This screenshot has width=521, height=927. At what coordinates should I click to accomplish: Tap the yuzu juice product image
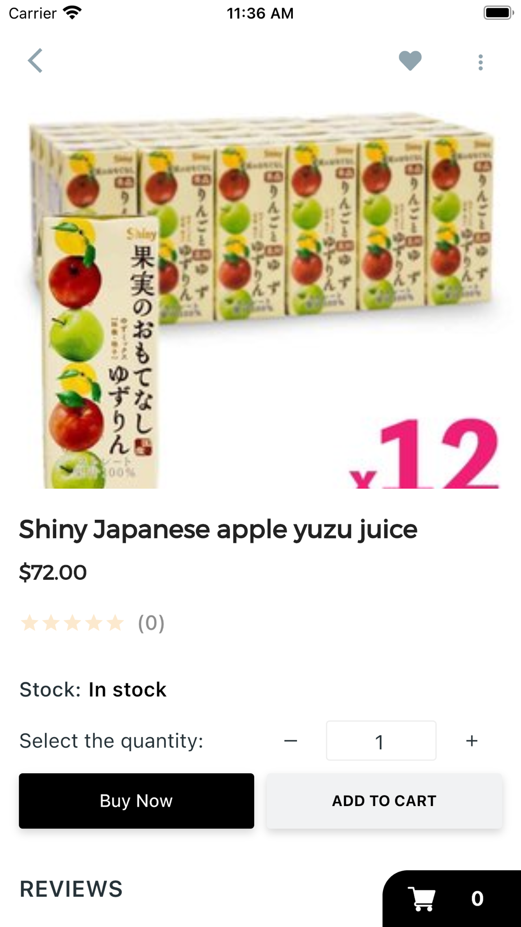coord(260,301)
